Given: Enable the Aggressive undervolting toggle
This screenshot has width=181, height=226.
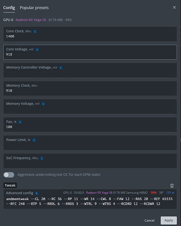Looking at the screenshot, I should pos(9,175).
